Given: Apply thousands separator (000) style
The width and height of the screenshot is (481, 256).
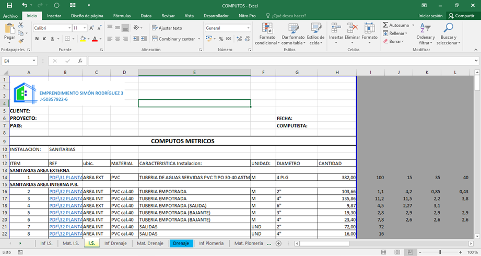Looking at the screenshot, I should tap(229, 39).
